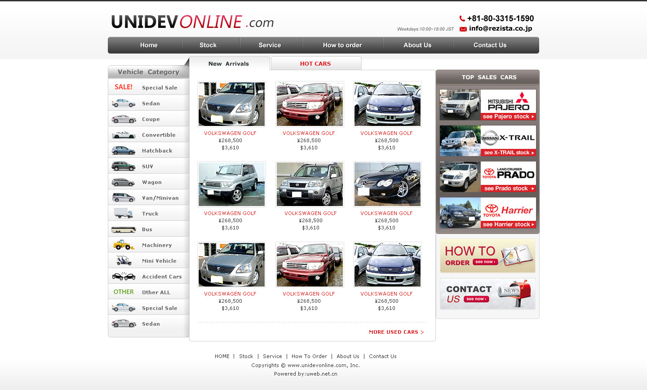
Task: Click the Mini Vehicle cart icon
Action: pyautogui.click(x=124, y=260)
